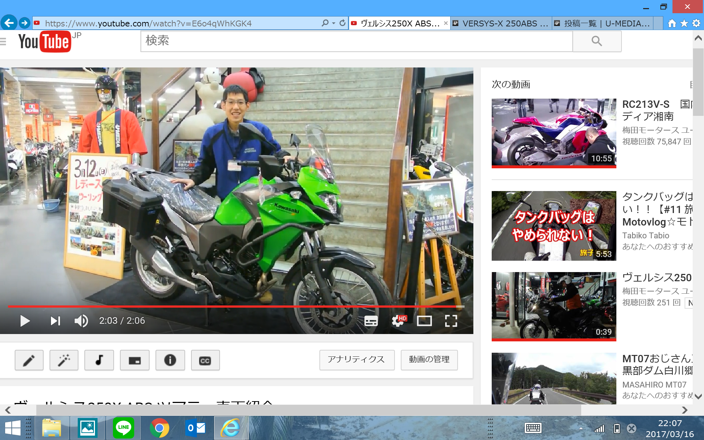Click the vertical scrollbar up arrow
The image size is (704, 440).
coord(698,38)
